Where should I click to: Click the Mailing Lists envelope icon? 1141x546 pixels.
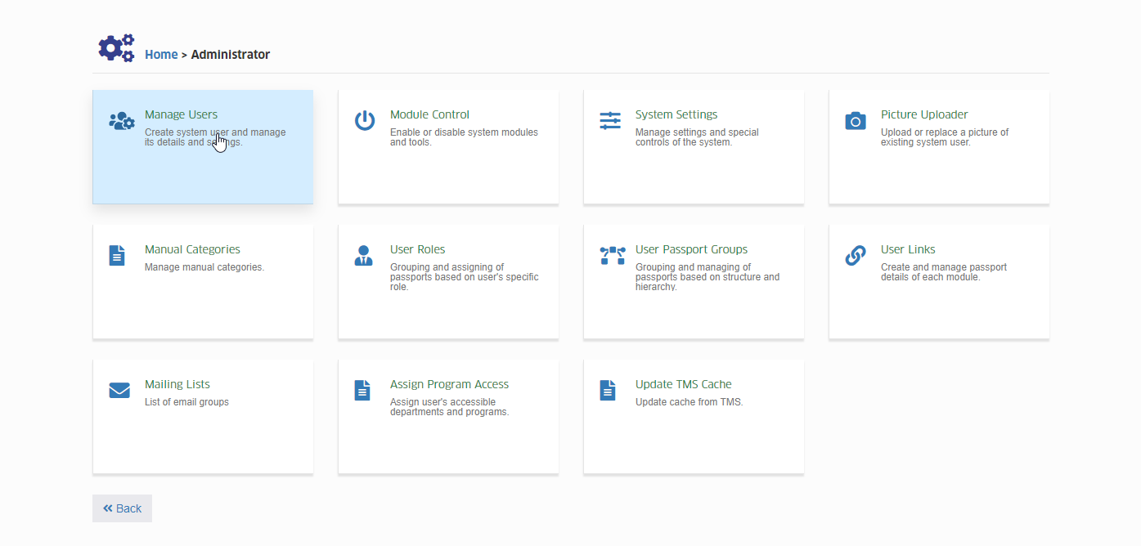click(x=119, y=391)
